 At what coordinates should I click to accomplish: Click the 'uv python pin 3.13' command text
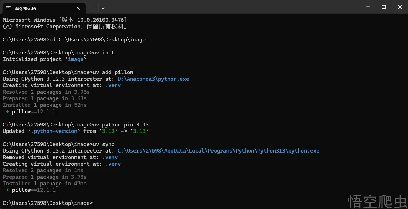121,125
